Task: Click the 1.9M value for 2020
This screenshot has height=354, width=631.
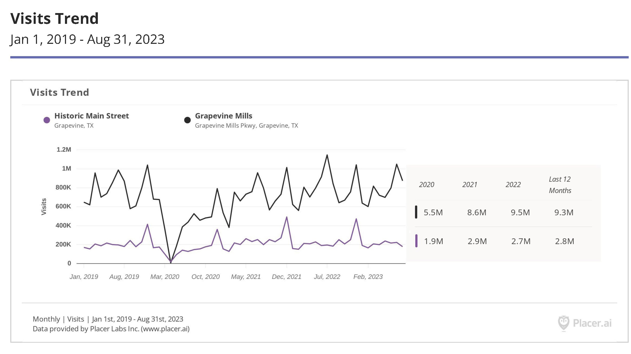Action: coord(434,241)
